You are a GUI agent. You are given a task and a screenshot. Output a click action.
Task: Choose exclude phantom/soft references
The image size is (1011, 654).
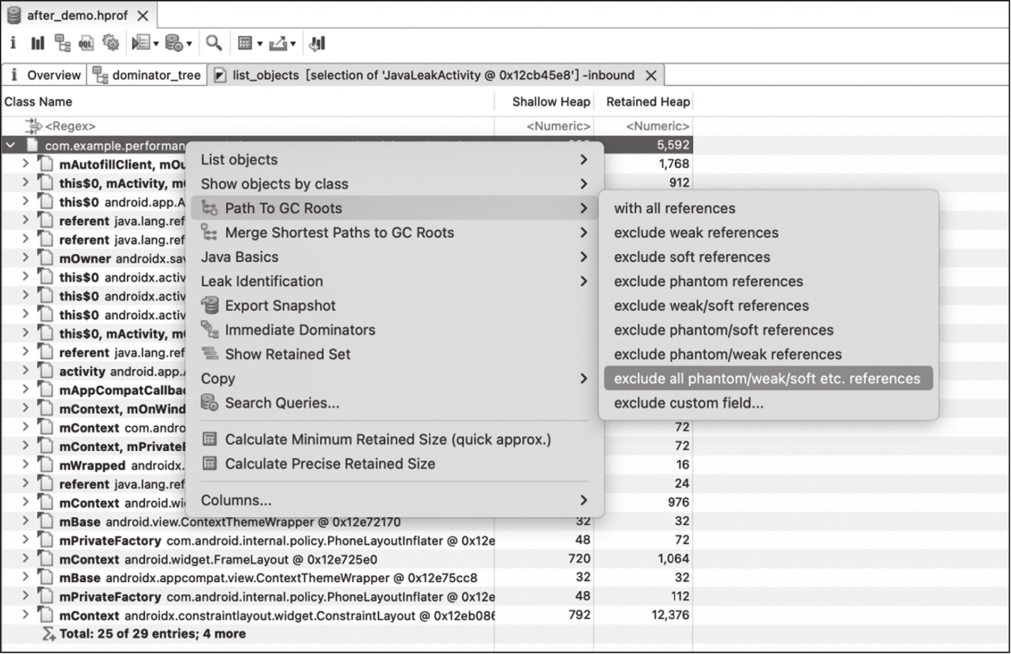[768, 330]
